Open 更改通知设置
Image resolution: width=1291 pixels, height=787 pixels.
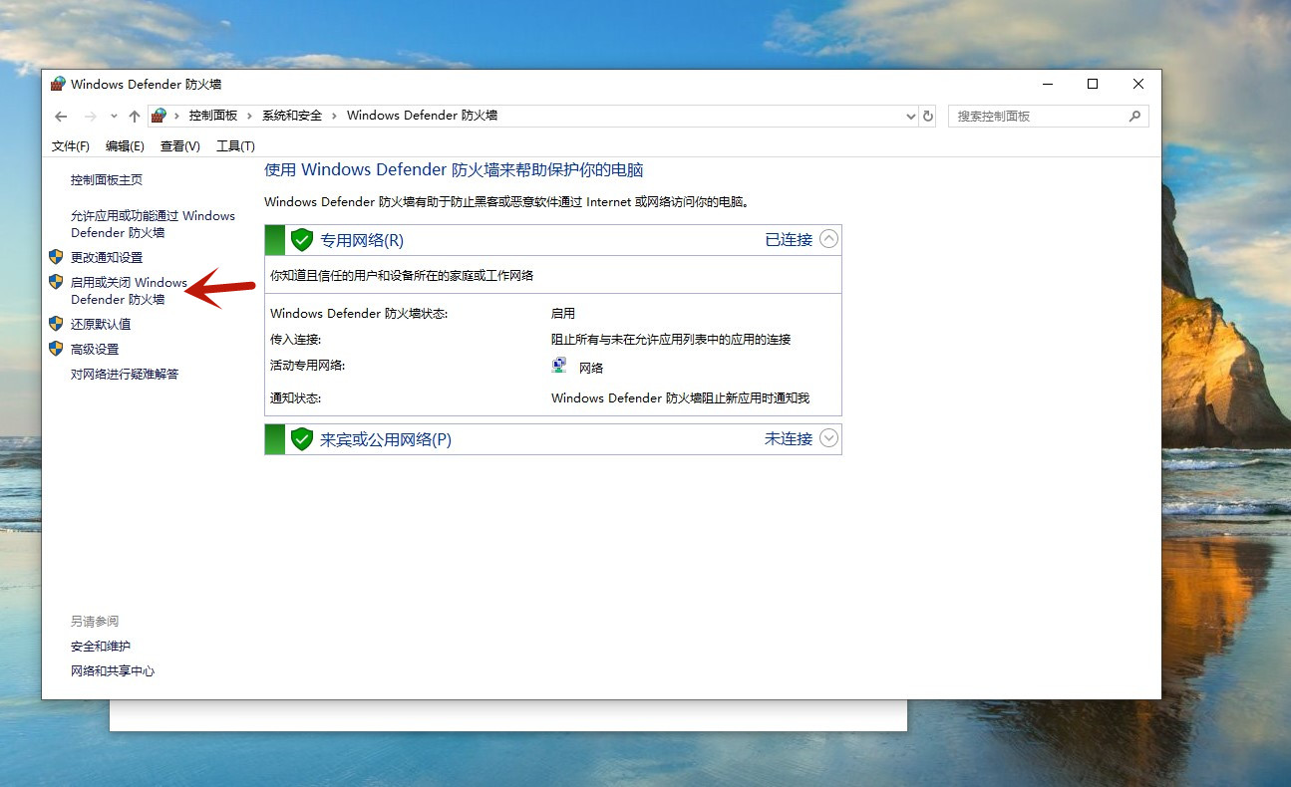coord(107,257)
